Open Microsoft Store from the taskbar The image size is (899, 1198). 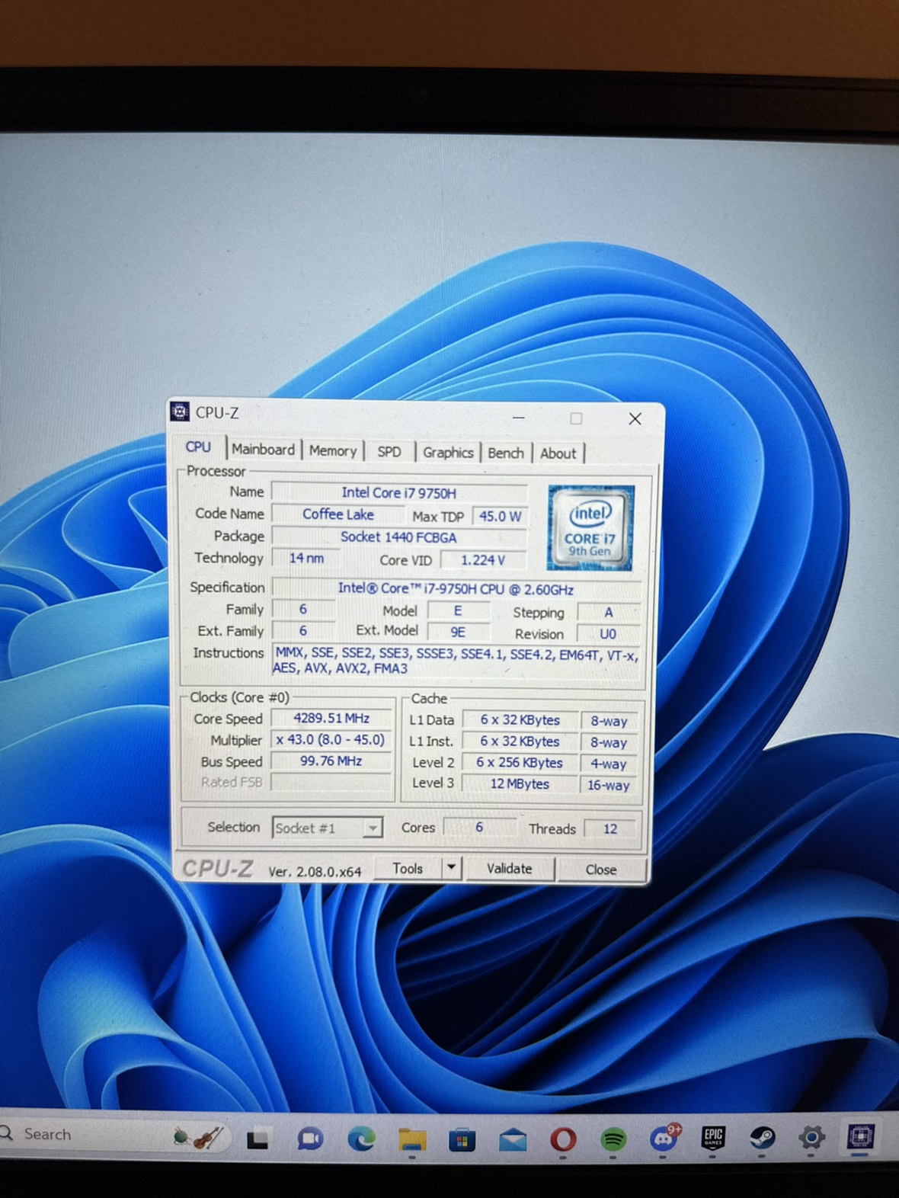(x=462, y=1140)
